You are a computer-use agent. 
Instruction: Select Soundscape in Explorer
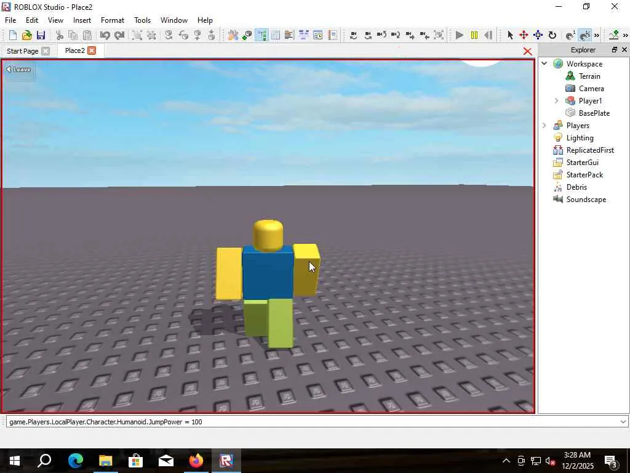coord(586,200)
